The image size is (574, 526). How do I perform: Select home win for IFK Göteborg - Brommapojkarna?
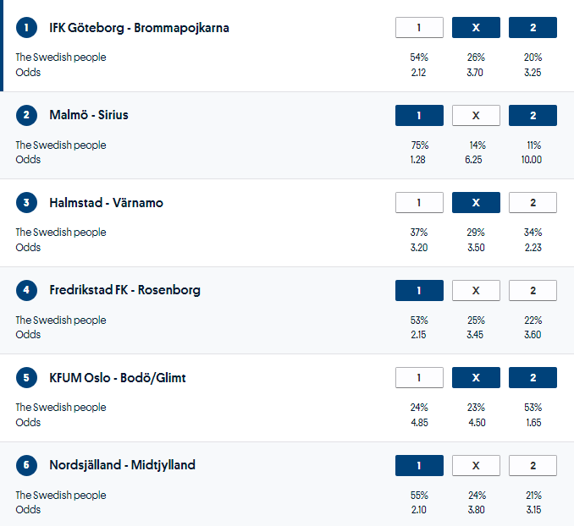419,28
